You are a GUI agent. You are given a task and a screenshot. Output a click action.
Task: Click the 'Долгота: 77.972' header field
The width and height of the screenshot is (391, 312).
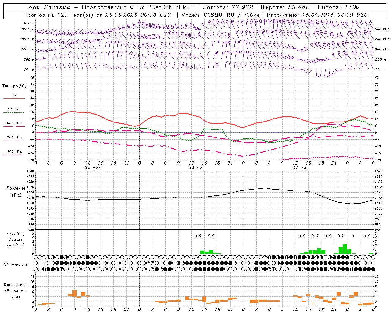pos(228,7)
